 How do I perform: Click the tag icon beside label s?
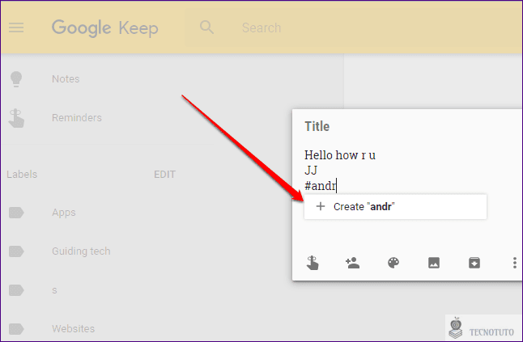pyautogui.click(x=16, y=290)
